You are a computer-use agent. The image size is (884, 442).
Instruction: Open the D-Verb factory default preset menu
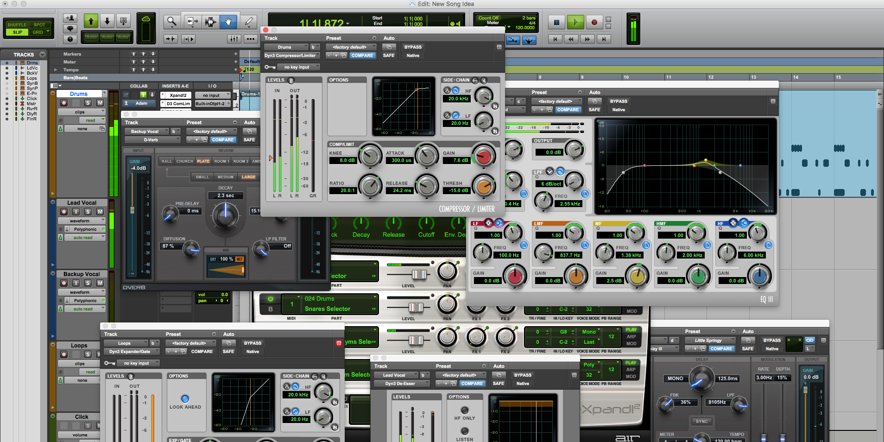click(x=212, y=131)
